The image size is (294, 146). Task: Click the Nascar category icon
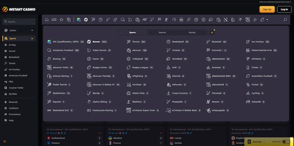[208, 102]
